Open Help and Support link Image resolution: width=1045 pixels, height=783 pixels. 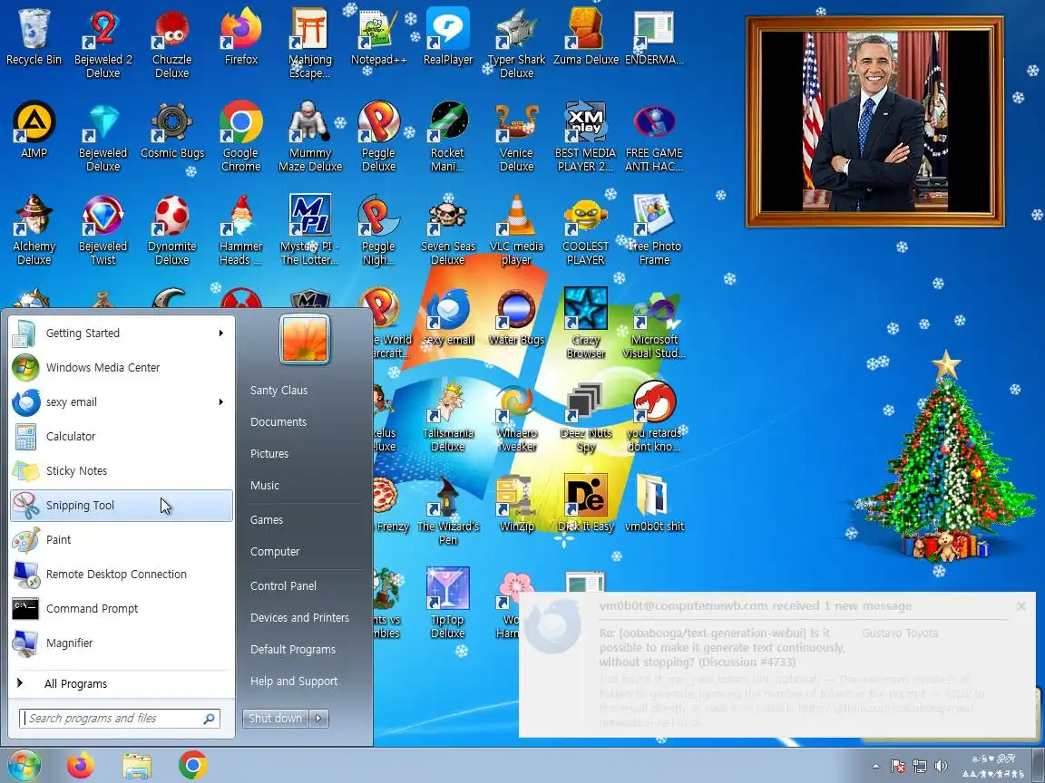click(x=294, y=681)
